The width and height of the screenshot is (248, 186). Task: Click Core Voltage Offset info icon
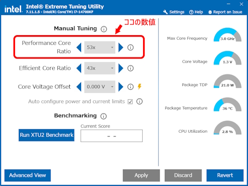coord(130,87)
